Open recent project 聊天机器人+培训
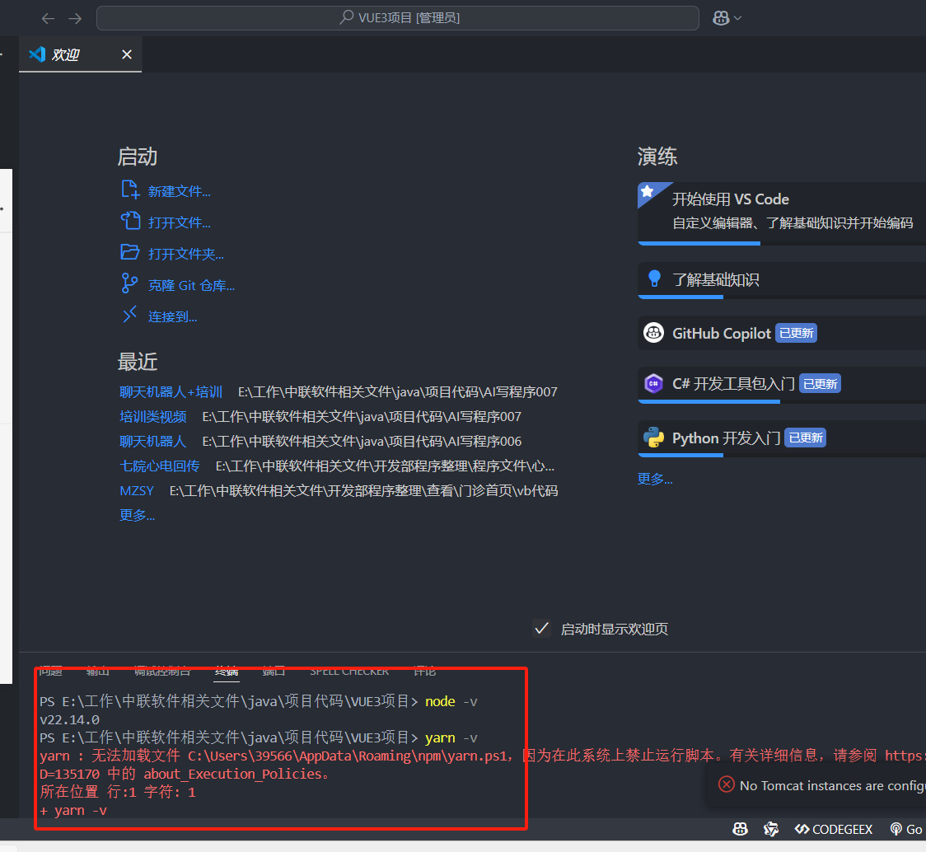The image size is (926, 852). point(171,391)
